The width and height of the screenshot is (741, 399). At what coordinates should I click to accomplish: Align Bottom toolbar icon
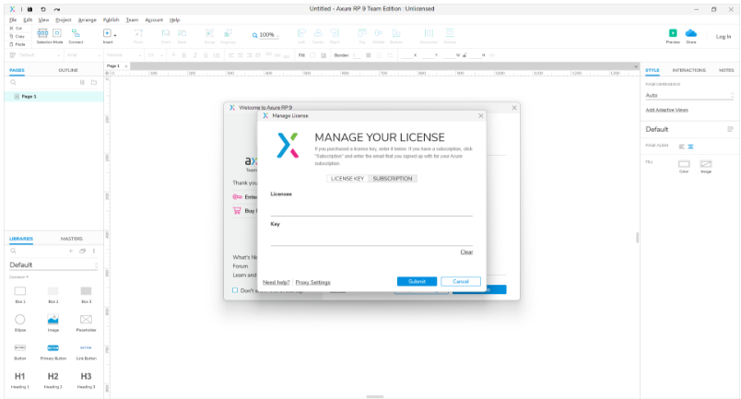(396, 35)
